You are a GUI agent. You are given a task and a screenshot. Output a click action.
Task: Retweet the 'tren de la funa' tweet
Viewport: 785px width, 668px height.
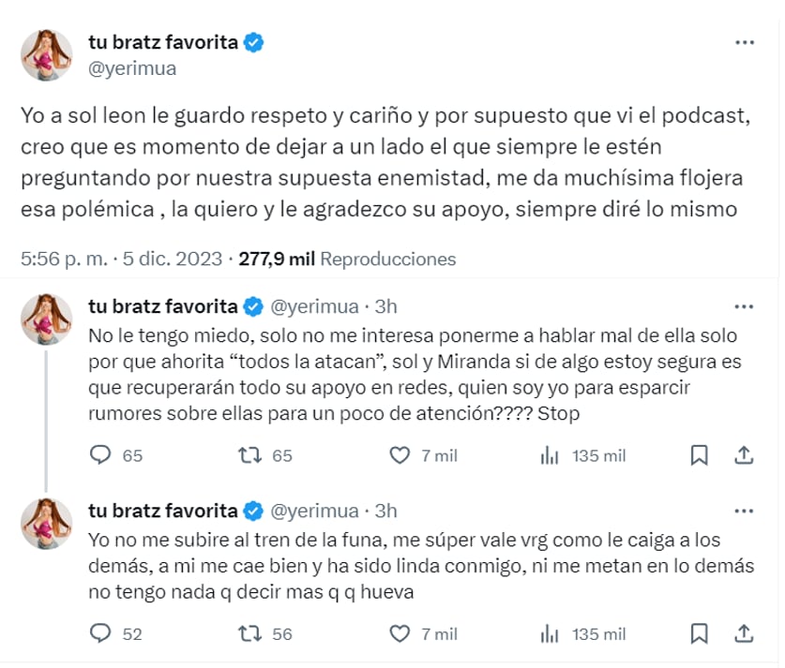point(249,634)
